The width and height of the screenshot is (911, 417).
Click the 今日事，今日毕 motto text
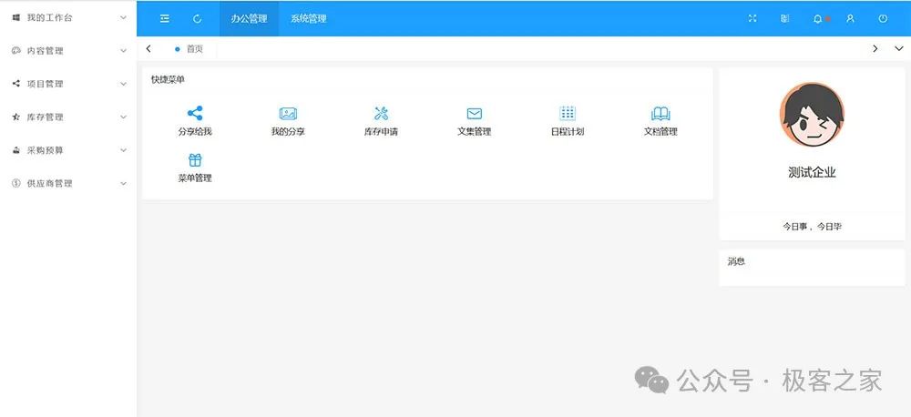tap(812, 227)
